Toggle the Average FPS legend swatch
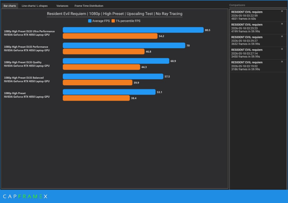This screenshot has width=288, height=203. [x=90, y=21]
